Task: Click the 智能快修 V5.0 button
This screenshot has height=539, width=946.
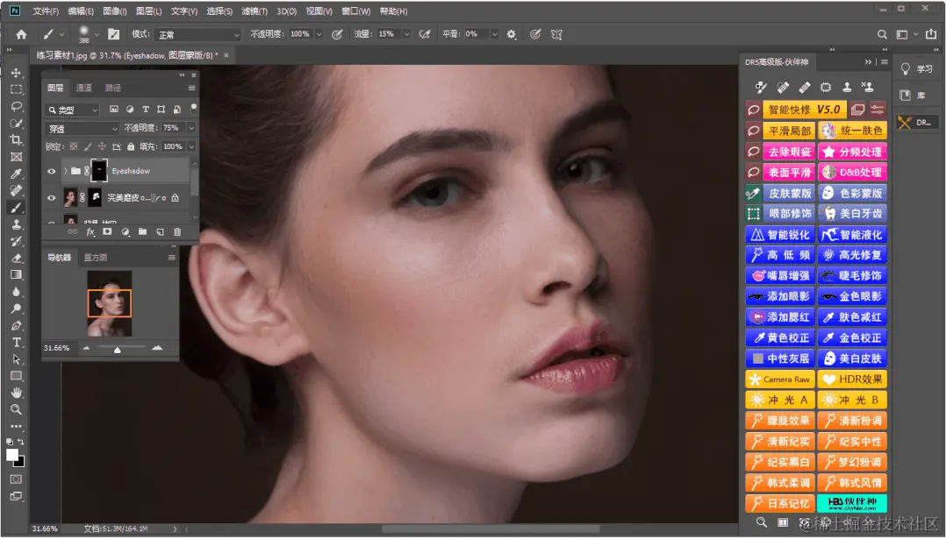Action: click(805, 110)
